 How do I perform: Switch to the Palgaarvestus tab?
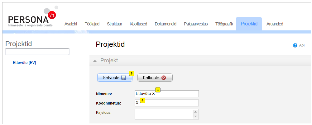(196, 24)
